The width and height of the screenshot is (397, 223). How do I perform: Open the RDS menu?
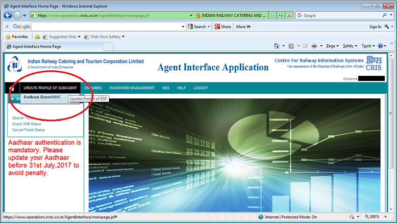point(166,88)
